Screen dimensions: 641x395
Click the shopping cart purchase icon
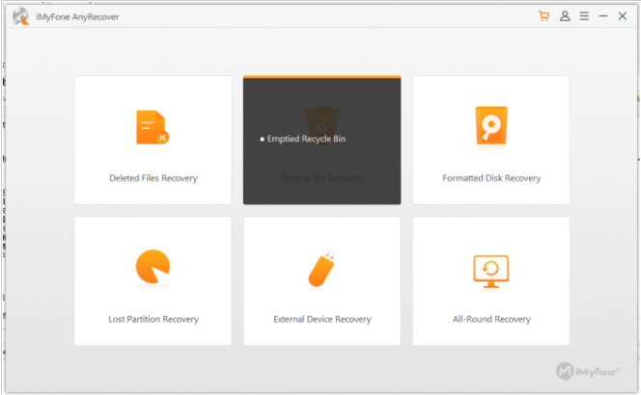[x=543, y=16]
